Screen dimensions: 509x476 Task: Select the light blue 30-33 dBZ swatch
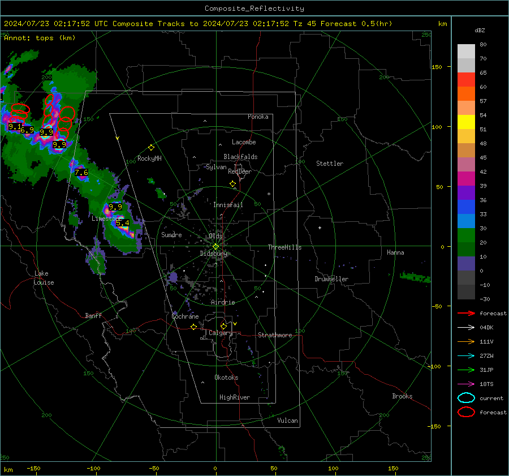click(x=466, y=221)
